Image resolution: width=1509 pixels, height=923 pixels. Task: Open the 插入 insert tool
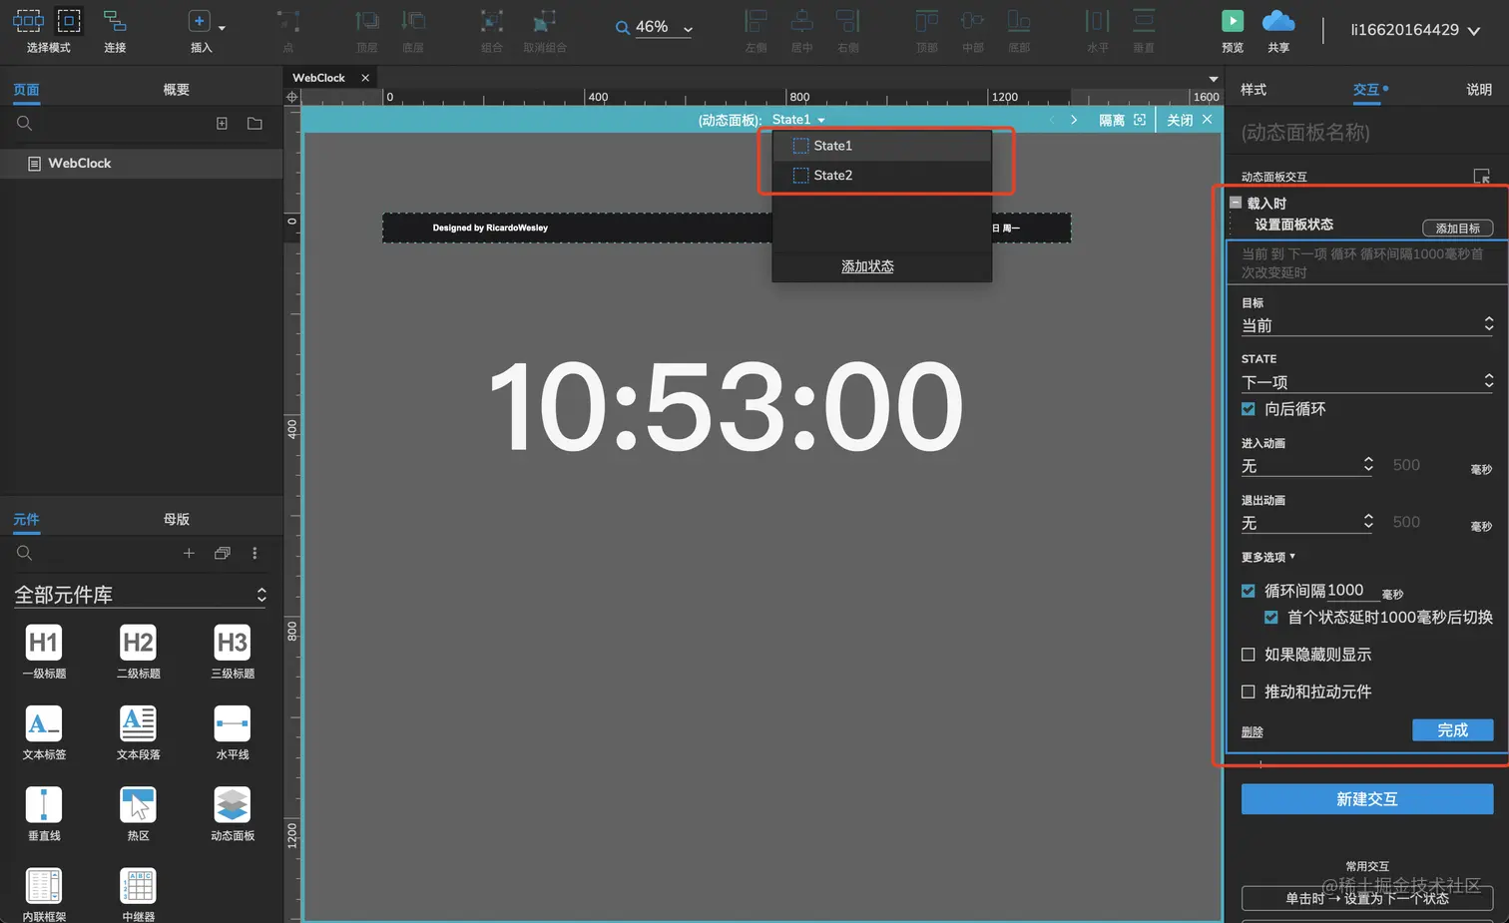coord(200,21)
